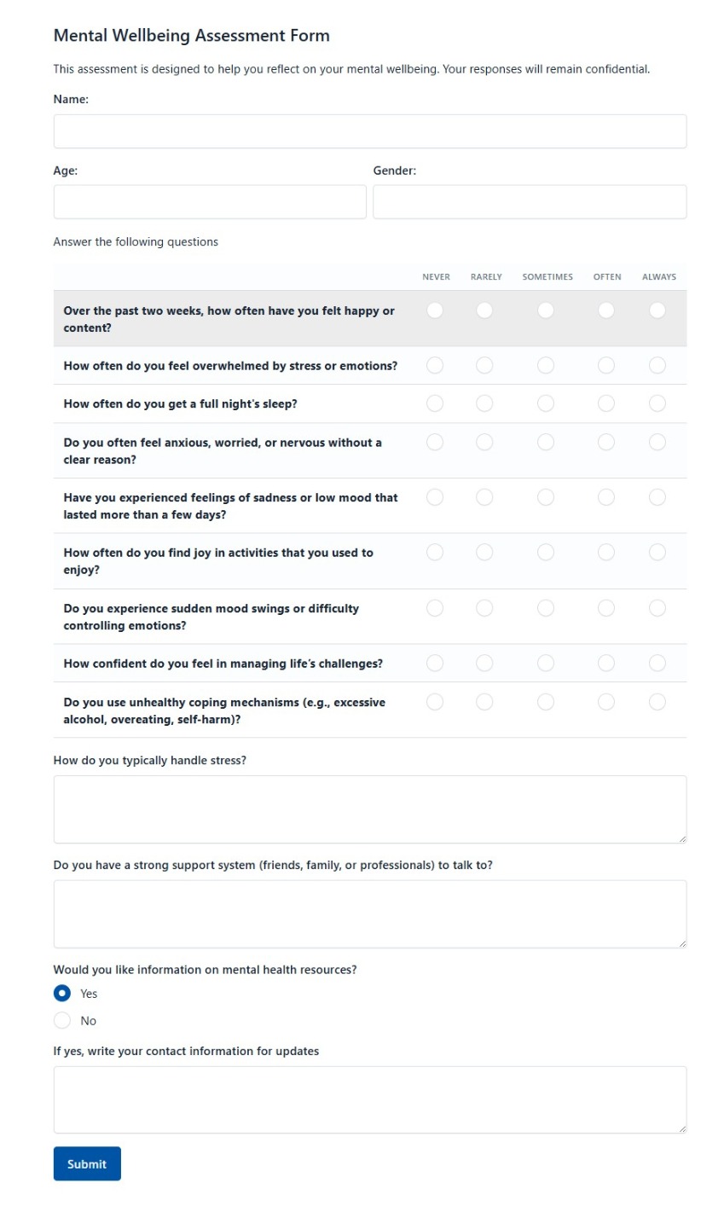The height and width of the screenshot is (1212, 724).
Task: Click the support system response box
Action: point(370,913)
